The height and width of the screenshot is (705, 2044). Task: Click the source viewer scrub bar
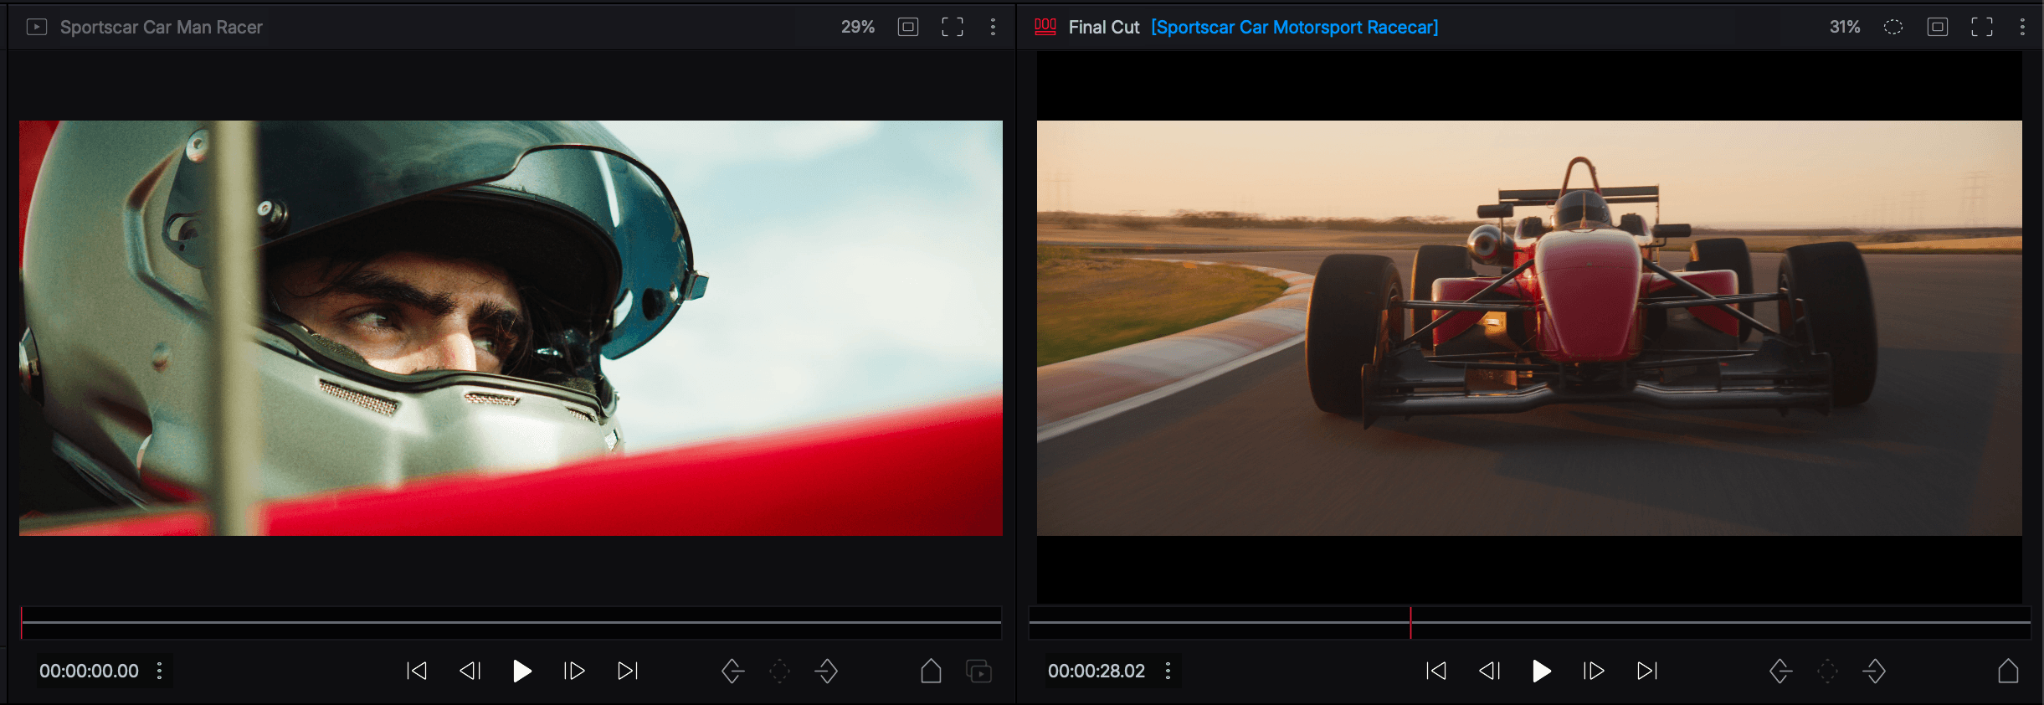click(x=511, y=623)
